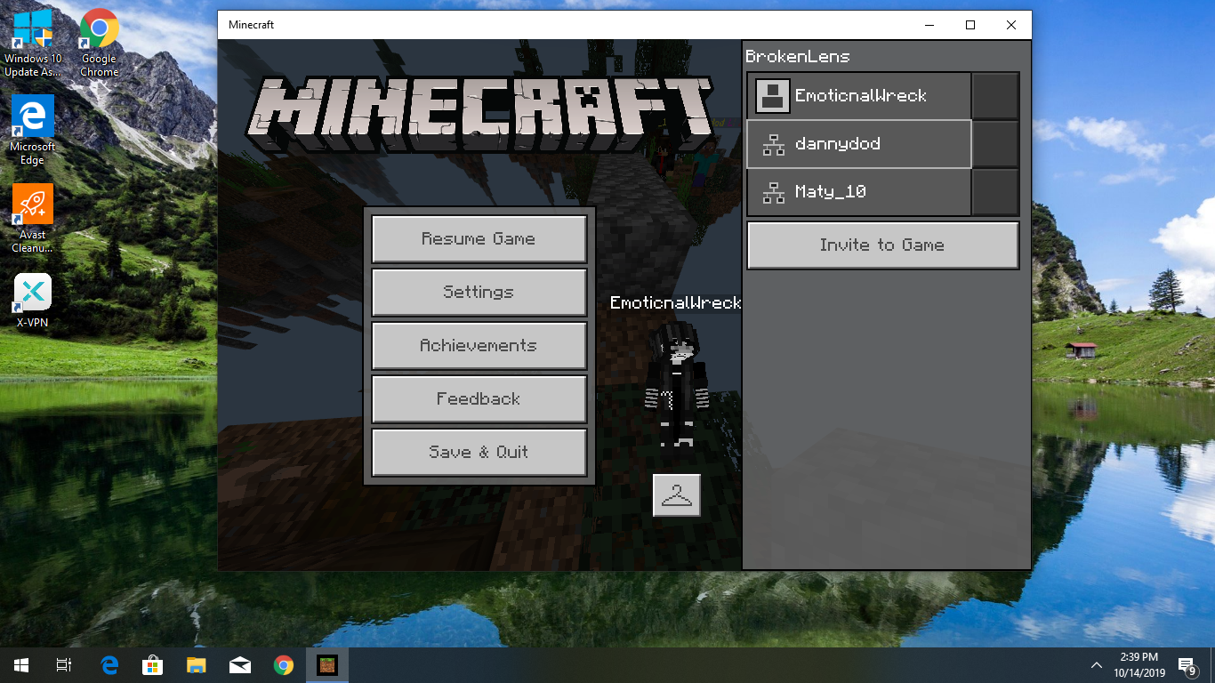The height and width of the screenshot is (683, 1215).
Task: Toggle the square box next to EmoticnalWreck
Action: [995, 96]
